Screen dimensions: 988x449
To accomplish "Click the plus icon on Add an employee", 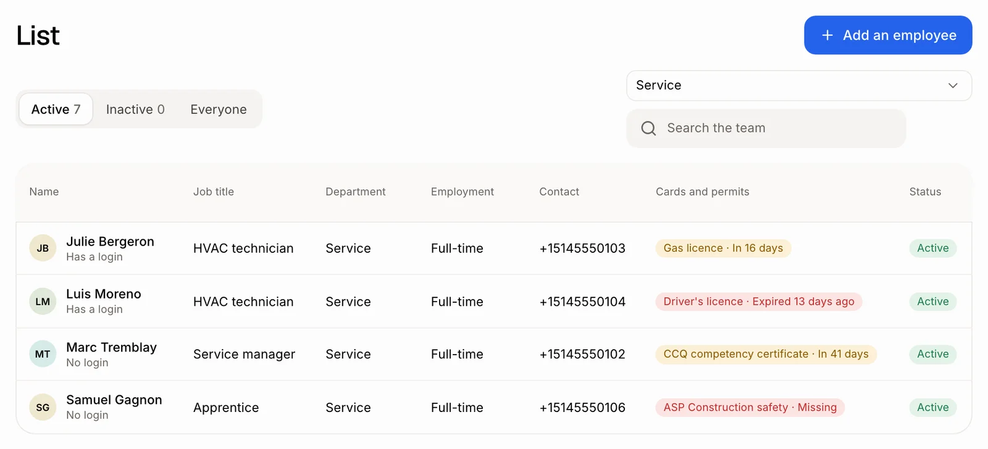I will tap(827, 35).
